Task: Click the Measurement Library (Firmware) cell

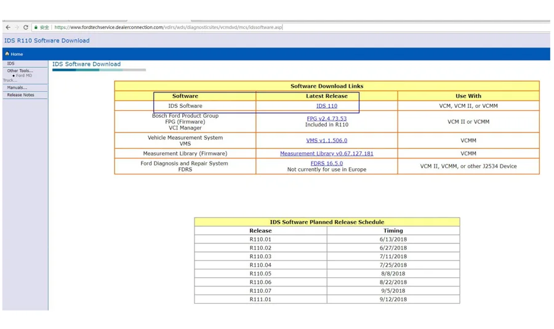Action: point(185,153)
